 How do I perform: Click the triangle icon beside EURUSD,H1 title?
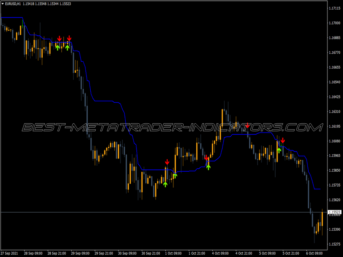click(3, 4)
